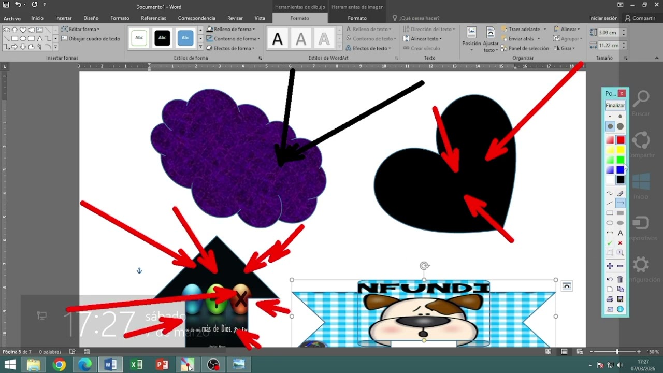
Task: Click the printer icon in pointer panel
Action: pos(610,299)
